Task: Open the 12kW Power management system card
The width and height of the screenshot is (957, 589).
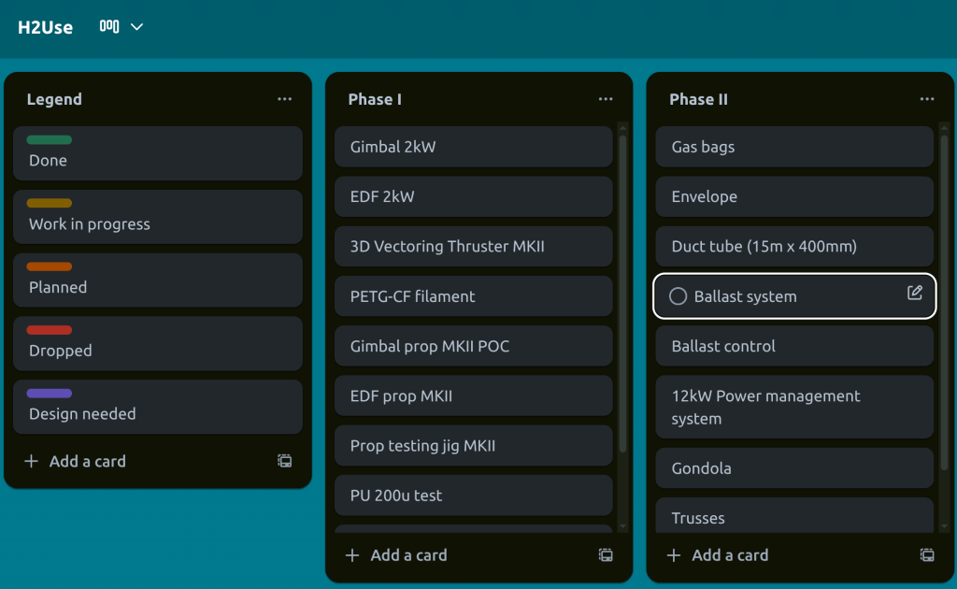Action: [x=794, y=408]
